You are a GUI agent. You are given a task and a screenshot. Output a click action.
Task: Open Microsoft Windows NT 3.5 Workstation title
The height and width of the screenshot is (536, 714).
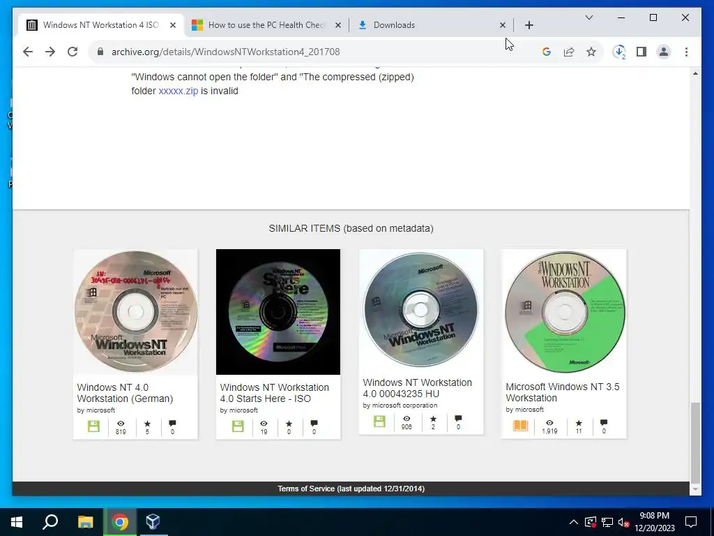click(563, 392)
